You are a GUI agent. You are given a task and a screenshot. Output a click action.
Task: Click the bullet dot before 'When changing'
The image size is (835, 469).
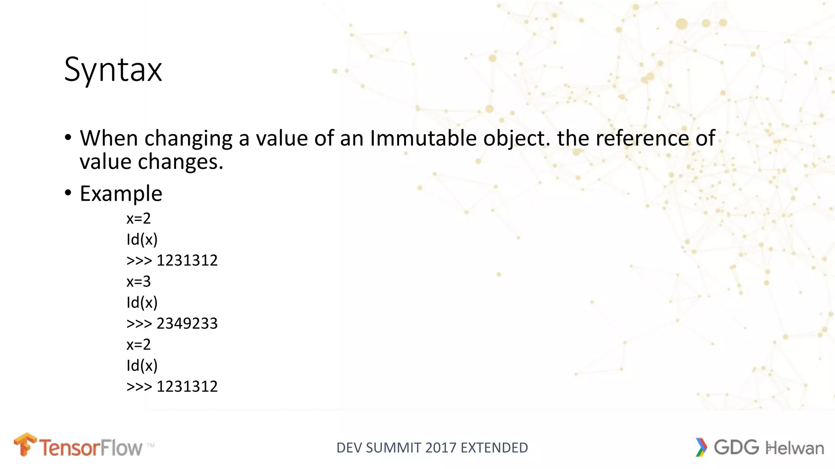pyautogui.click(x=68, y=137)
